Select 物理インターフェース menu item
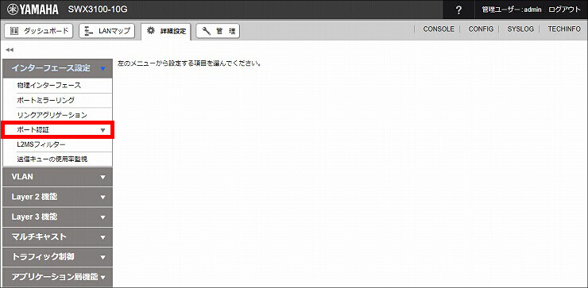 tap(57, 86)
